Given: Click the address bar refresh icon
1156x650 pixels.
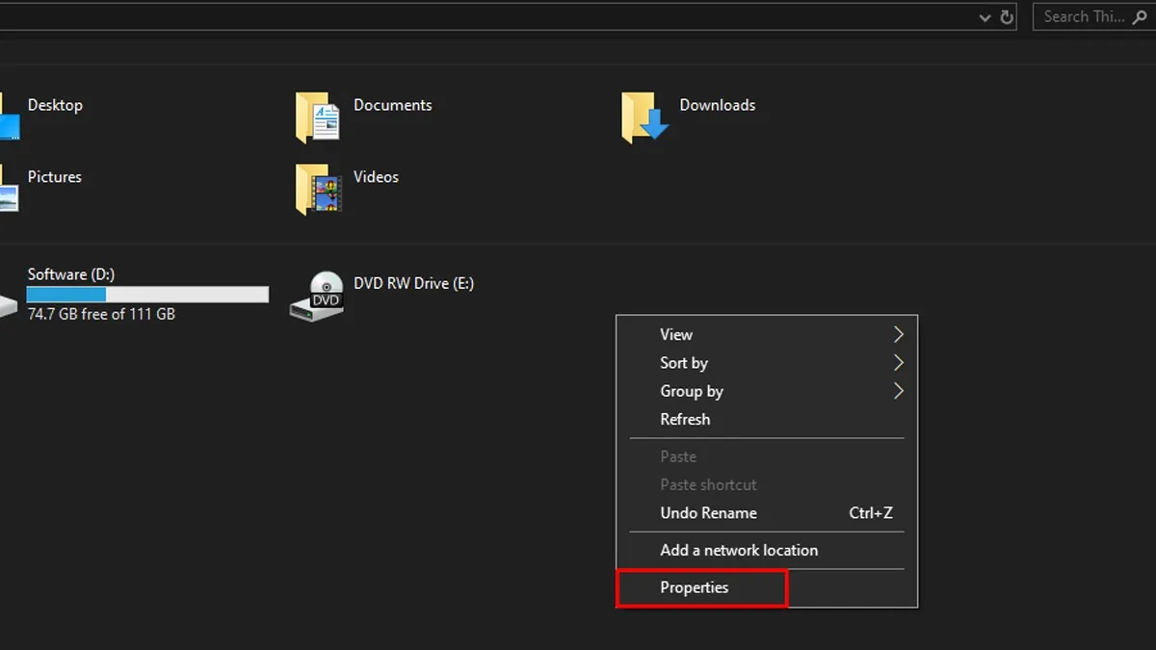Looking at the screenshot, I should pyautogui.click(x=1008, y=16).
